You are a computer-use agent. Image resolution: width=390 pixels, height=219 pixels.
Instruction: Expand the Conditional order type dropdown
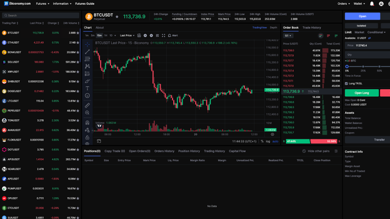pyautogui.click(x=376, y=32)
